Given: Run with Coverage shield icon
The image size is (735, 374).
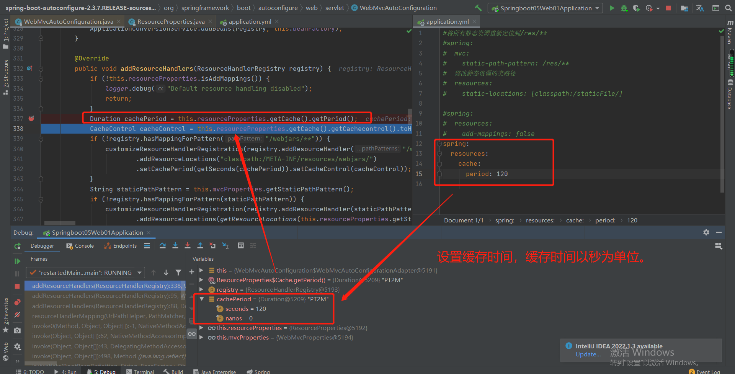Looking at the screenshot, I should (x=636, y=8).
